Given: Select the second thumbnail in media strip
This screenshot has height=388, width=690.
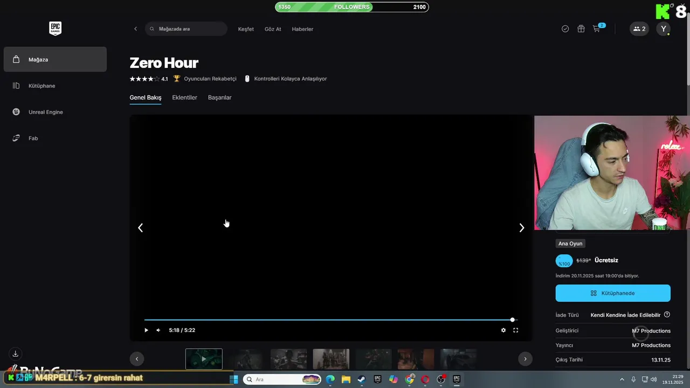Looking at the screenshot, I should point(246,359).
